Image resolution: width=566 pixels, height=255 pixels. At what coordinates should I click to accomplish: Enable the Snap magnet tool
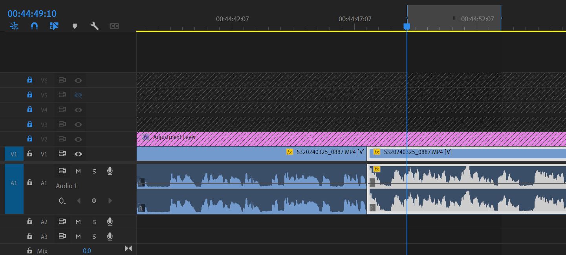tap(34, 26)
